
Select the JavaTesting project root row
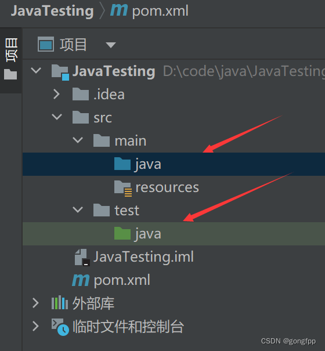coord(174,71)
